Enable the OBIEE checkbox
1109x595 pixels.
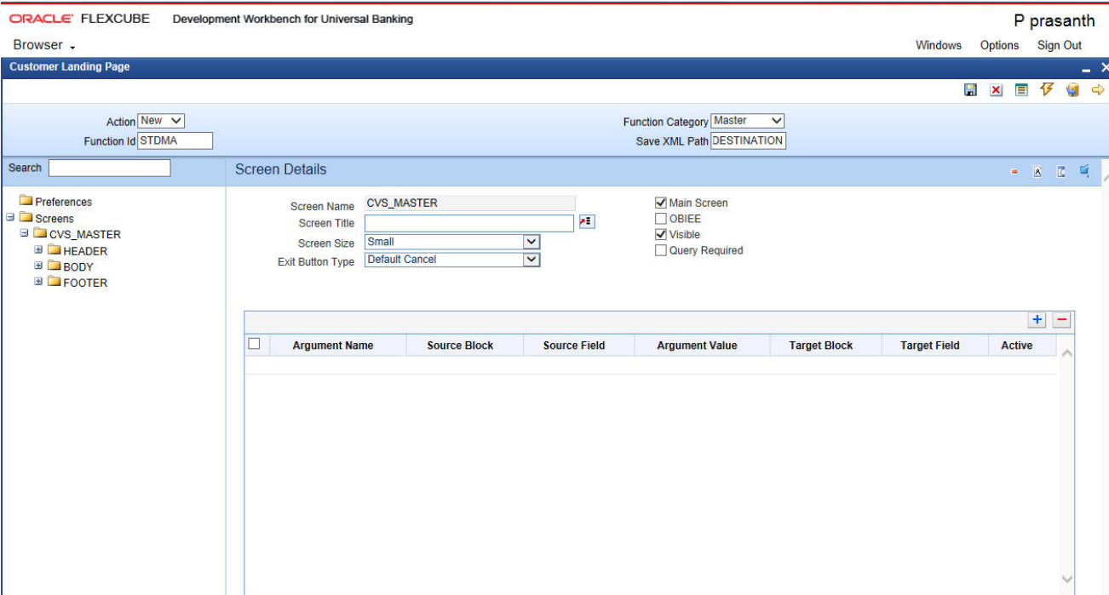pos(660,219)
